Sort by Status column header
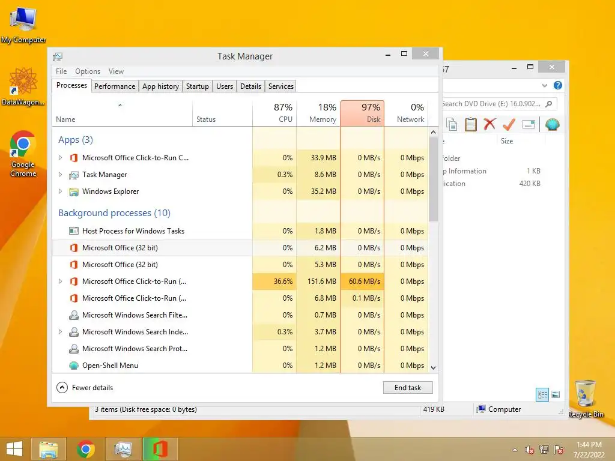This screenshot has width=615, height=461. 222,113
